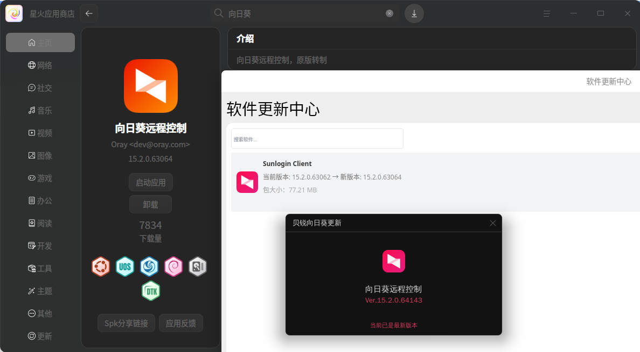640x352 pixels.
Task: Switch to the 工具 category
Action: (40, 269)
